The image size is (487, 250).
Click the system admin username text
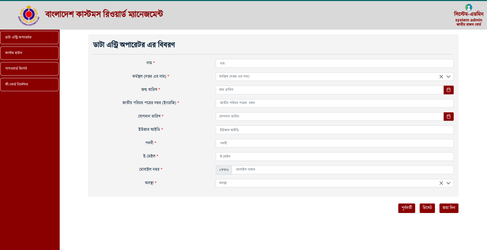(x=469, y=20)
